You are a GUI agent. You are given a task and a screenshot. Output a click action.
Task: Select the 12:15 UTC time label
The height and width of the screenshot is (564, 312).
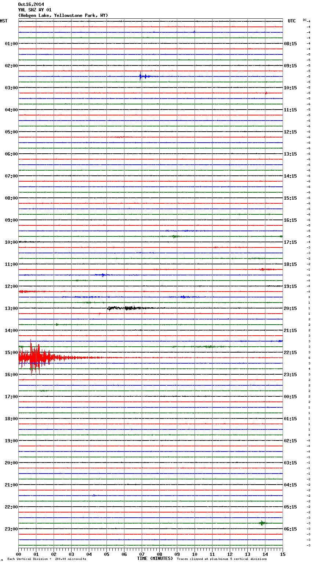tap(290, 132)
